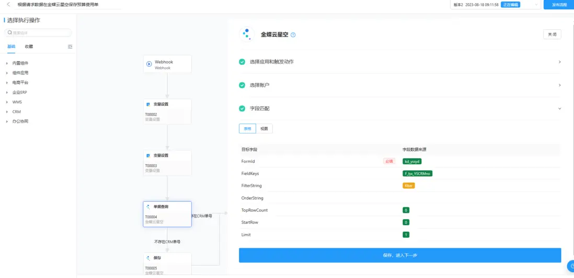This screenshot has height=278, width=574.
Task: Click the T00004 document query node icon
Action: [148, 207]
